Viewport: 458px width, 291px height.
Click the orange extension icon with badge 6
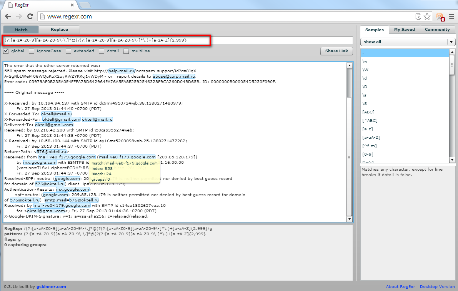[439, 17]
